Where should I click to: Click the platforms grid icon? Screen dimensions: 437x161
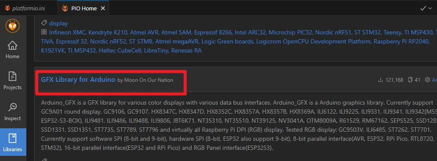click(x=44, y=32)
